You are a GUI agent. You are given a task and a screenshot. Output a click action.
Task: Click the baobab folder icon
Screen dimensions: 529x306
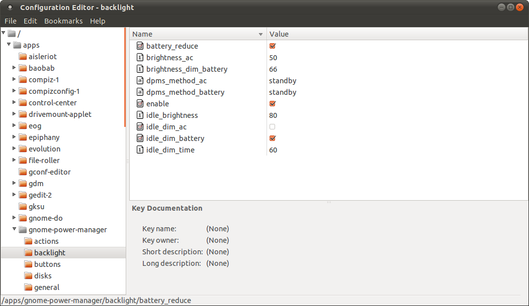click(x=23, y=68)
